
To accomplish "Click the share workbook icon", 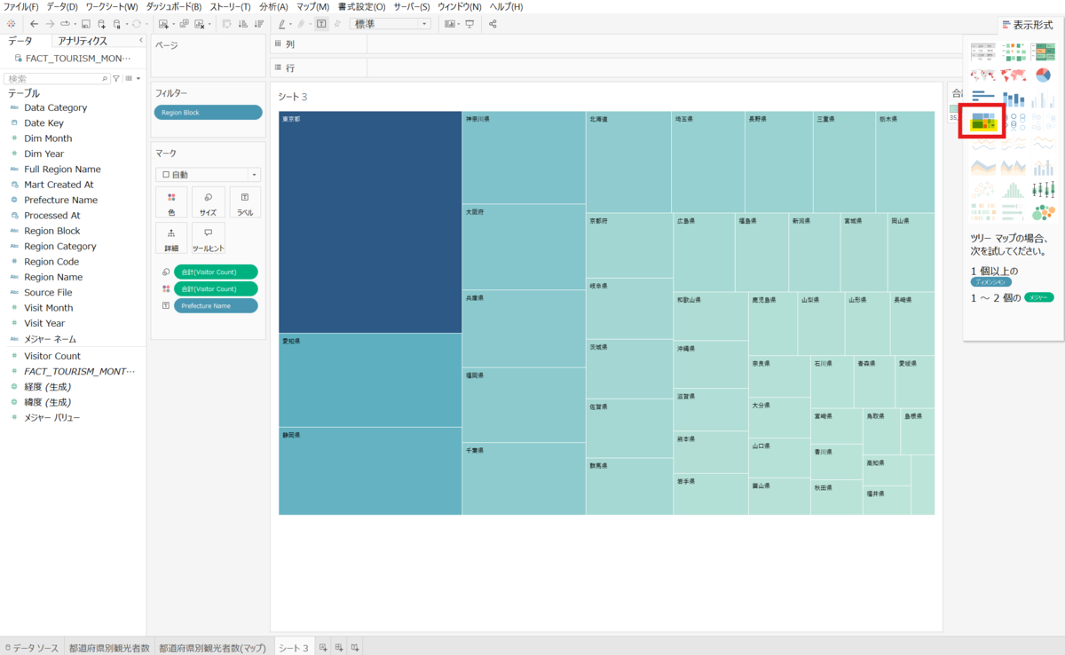I will point(493,24).
